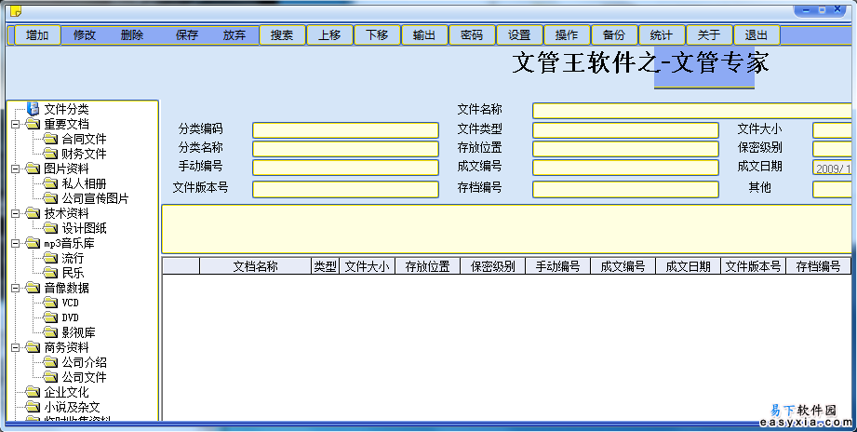Click the 私人相册 folder icon
Viewport: 857px width, 432px height.
(50, 183)
